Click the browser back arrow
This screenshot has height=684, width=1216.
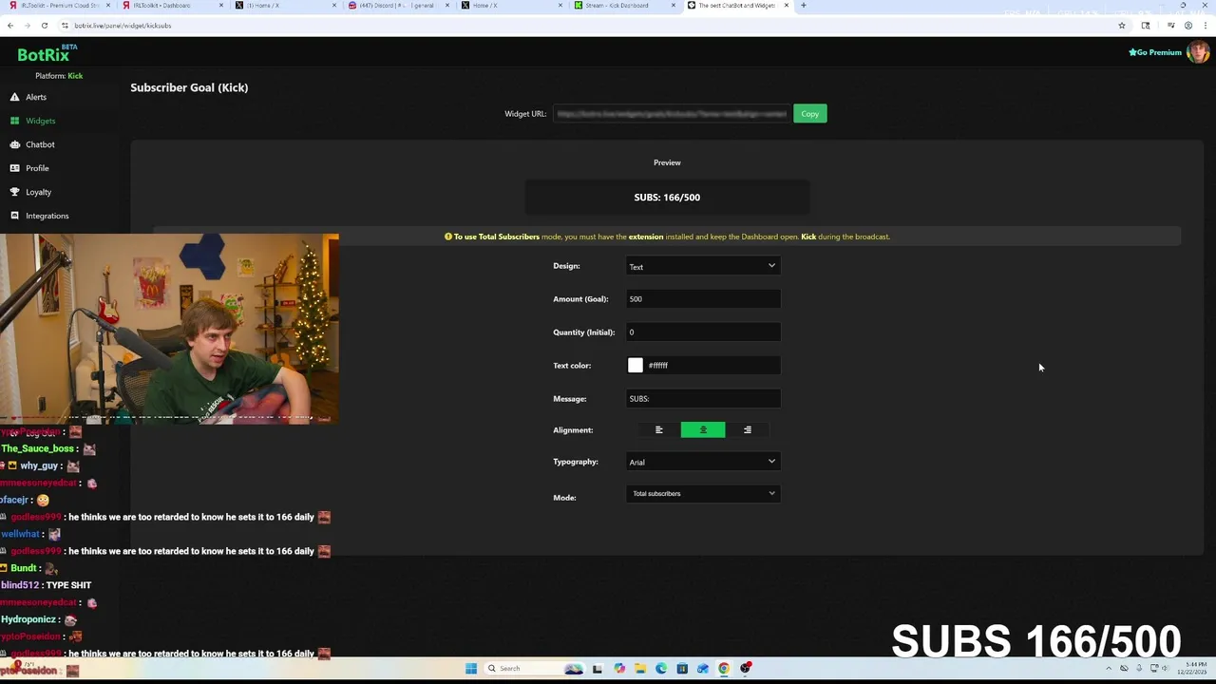tap(10, 26)
